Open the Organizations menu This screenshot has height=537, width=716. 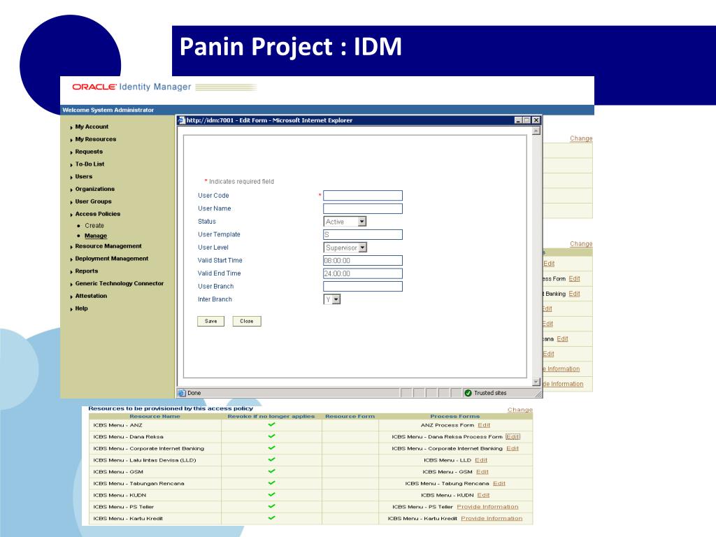[x=94, y=189]
